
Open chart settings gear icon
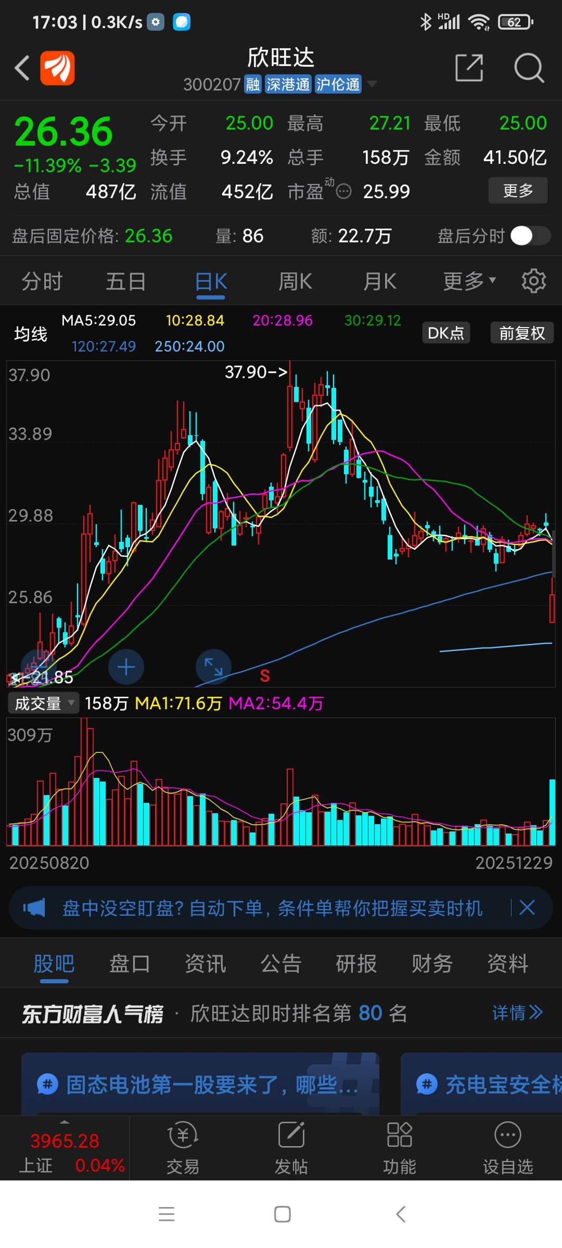pyautogui.click(x=534, y=281)
